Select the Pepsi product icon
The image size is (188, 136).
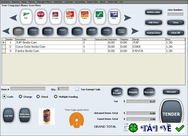click(x=114, y=17)
